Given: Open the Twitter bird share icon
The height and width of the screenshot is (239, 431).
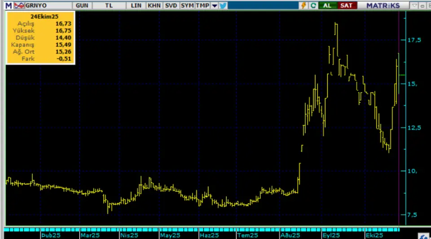Looking at the screenshot, I should tap(223, 5).
